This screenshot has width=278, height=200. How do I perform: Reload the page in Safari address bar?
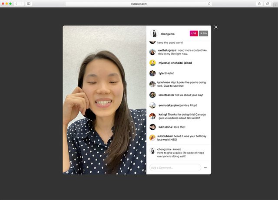(x=209, y=3)
